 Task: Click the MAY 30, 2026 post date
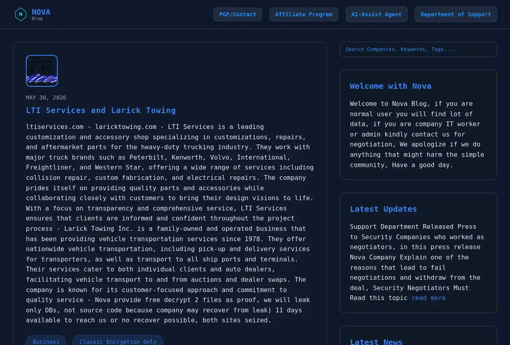tap(46, 97)
